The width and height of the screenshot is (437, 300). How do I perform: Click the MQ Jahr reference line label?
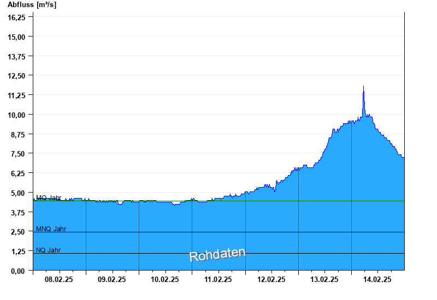tap(49, 198)
